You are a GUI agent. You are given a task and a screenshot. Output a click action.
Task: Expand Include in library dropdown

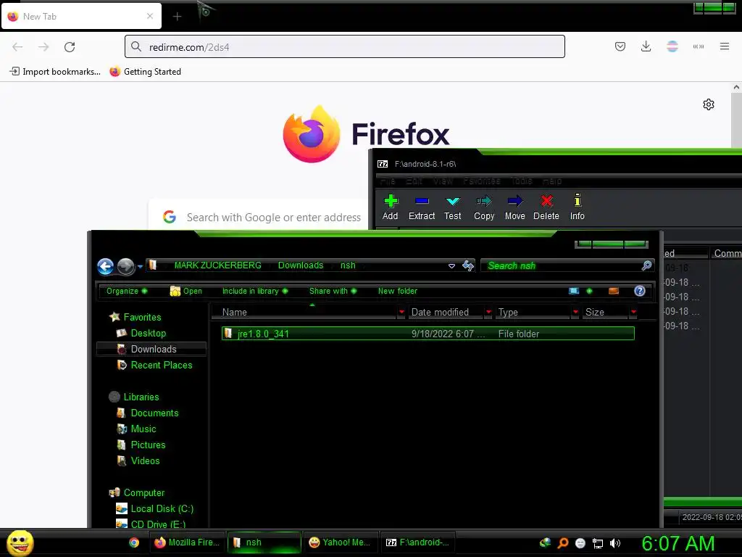255,291
